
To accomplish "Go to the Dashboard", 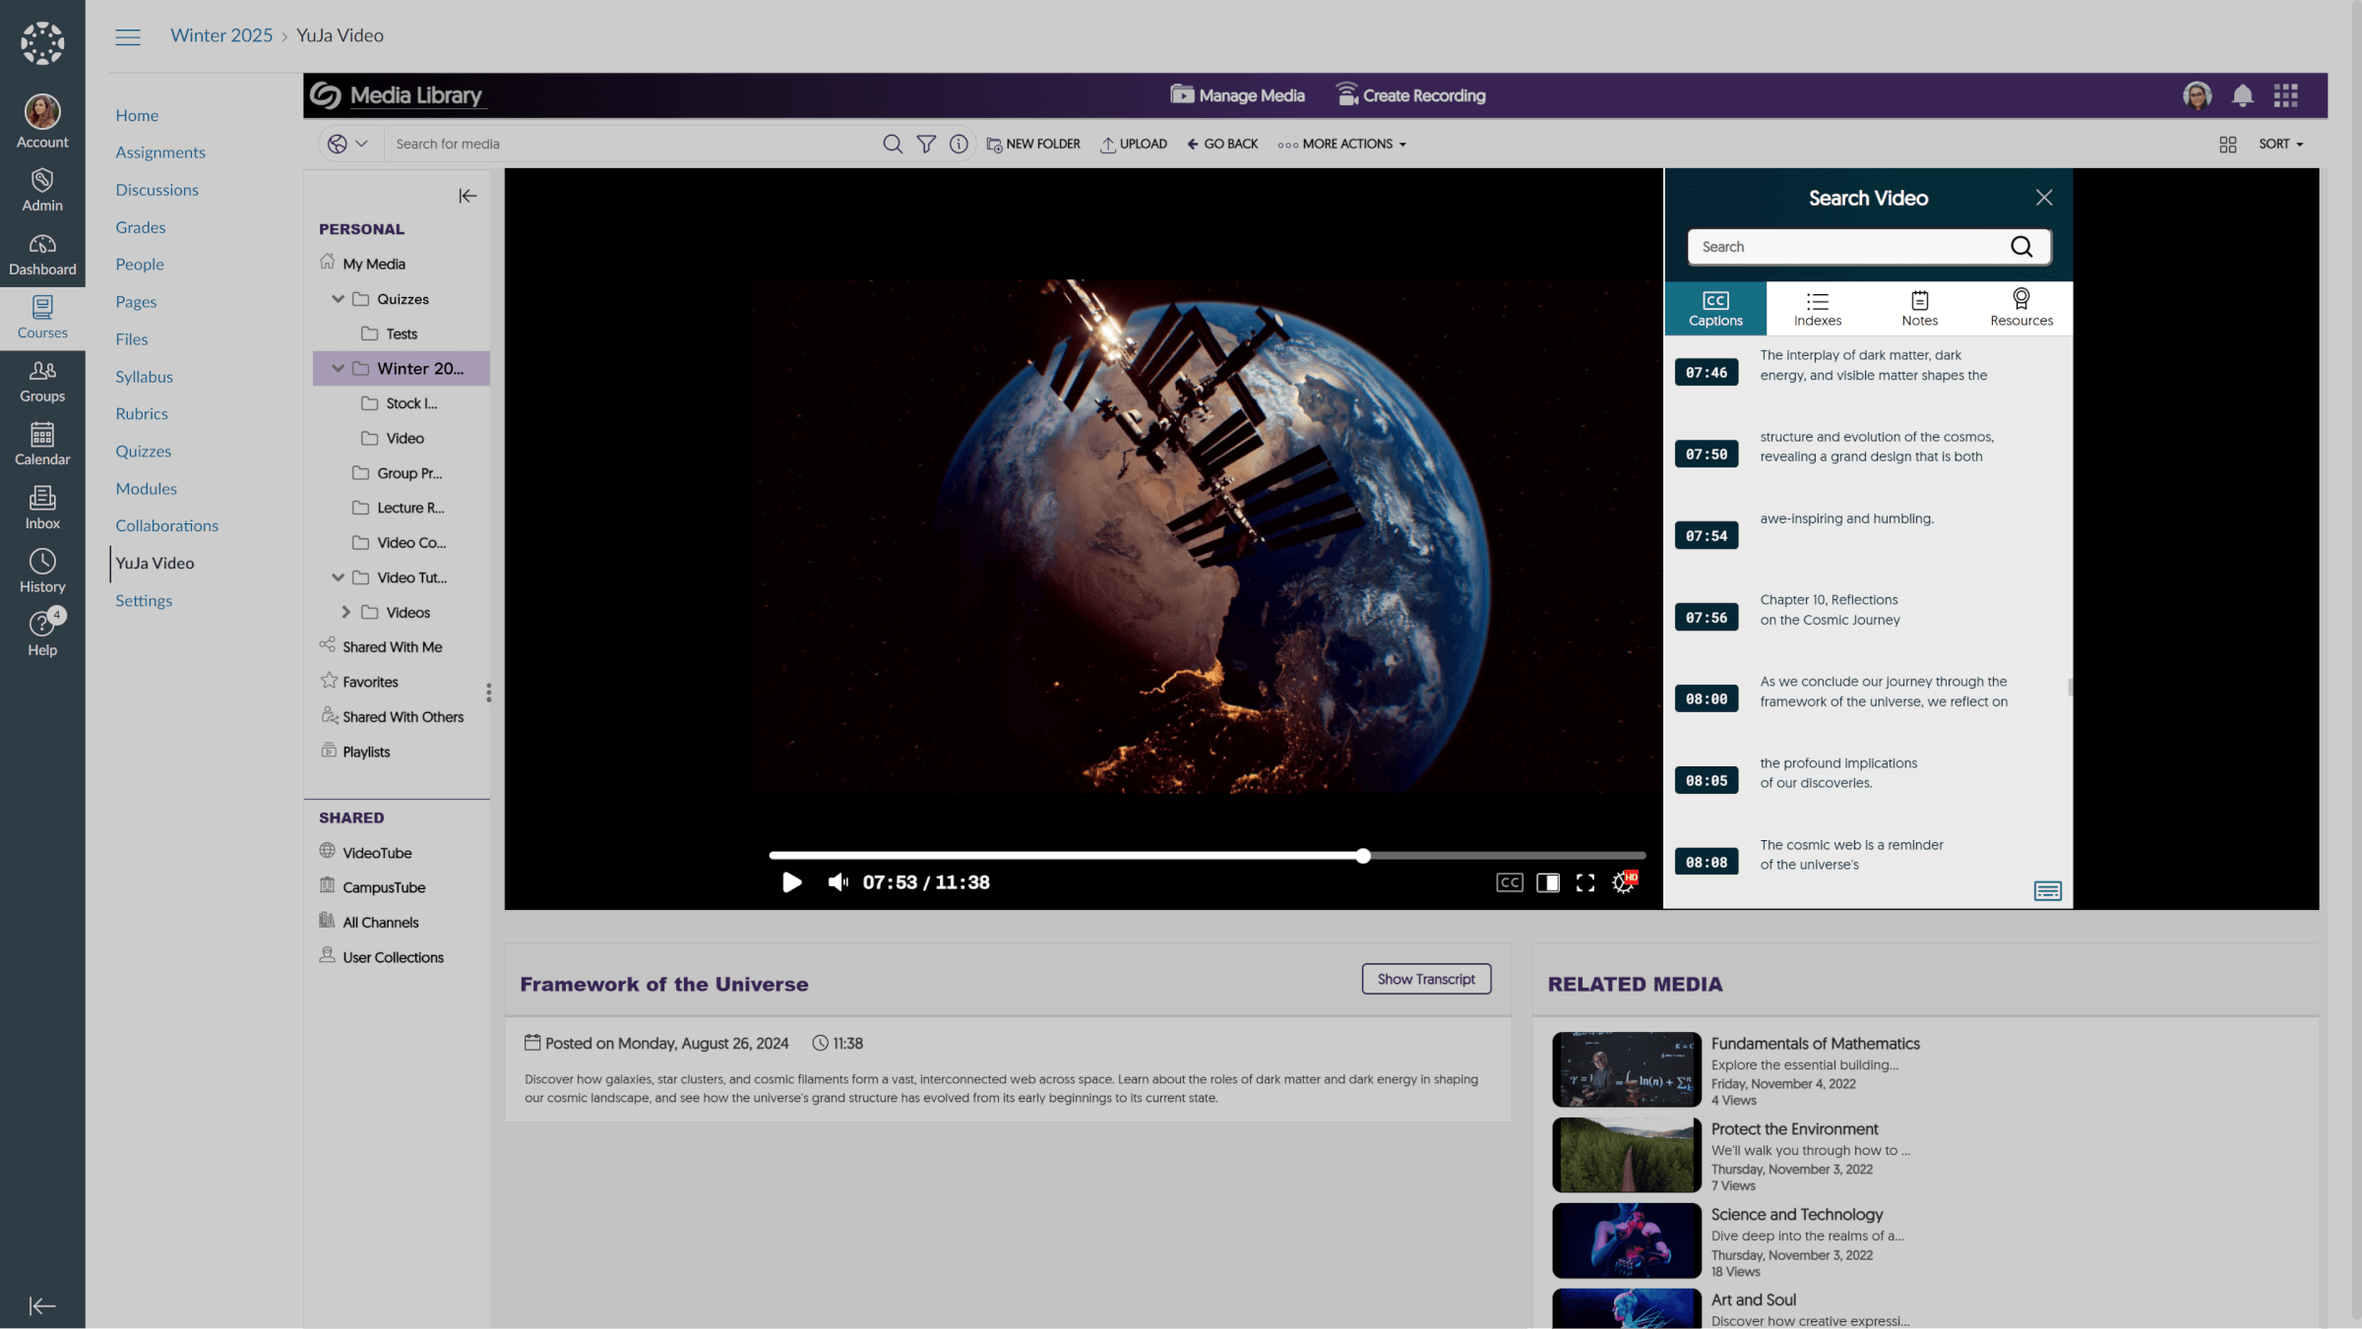I will (x=42, y=255).
